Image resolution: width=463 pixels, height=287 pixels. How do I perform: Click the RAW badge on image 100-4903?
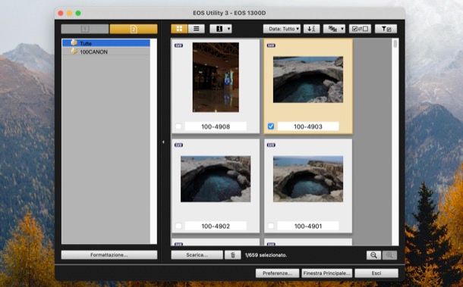coord(271,45)
